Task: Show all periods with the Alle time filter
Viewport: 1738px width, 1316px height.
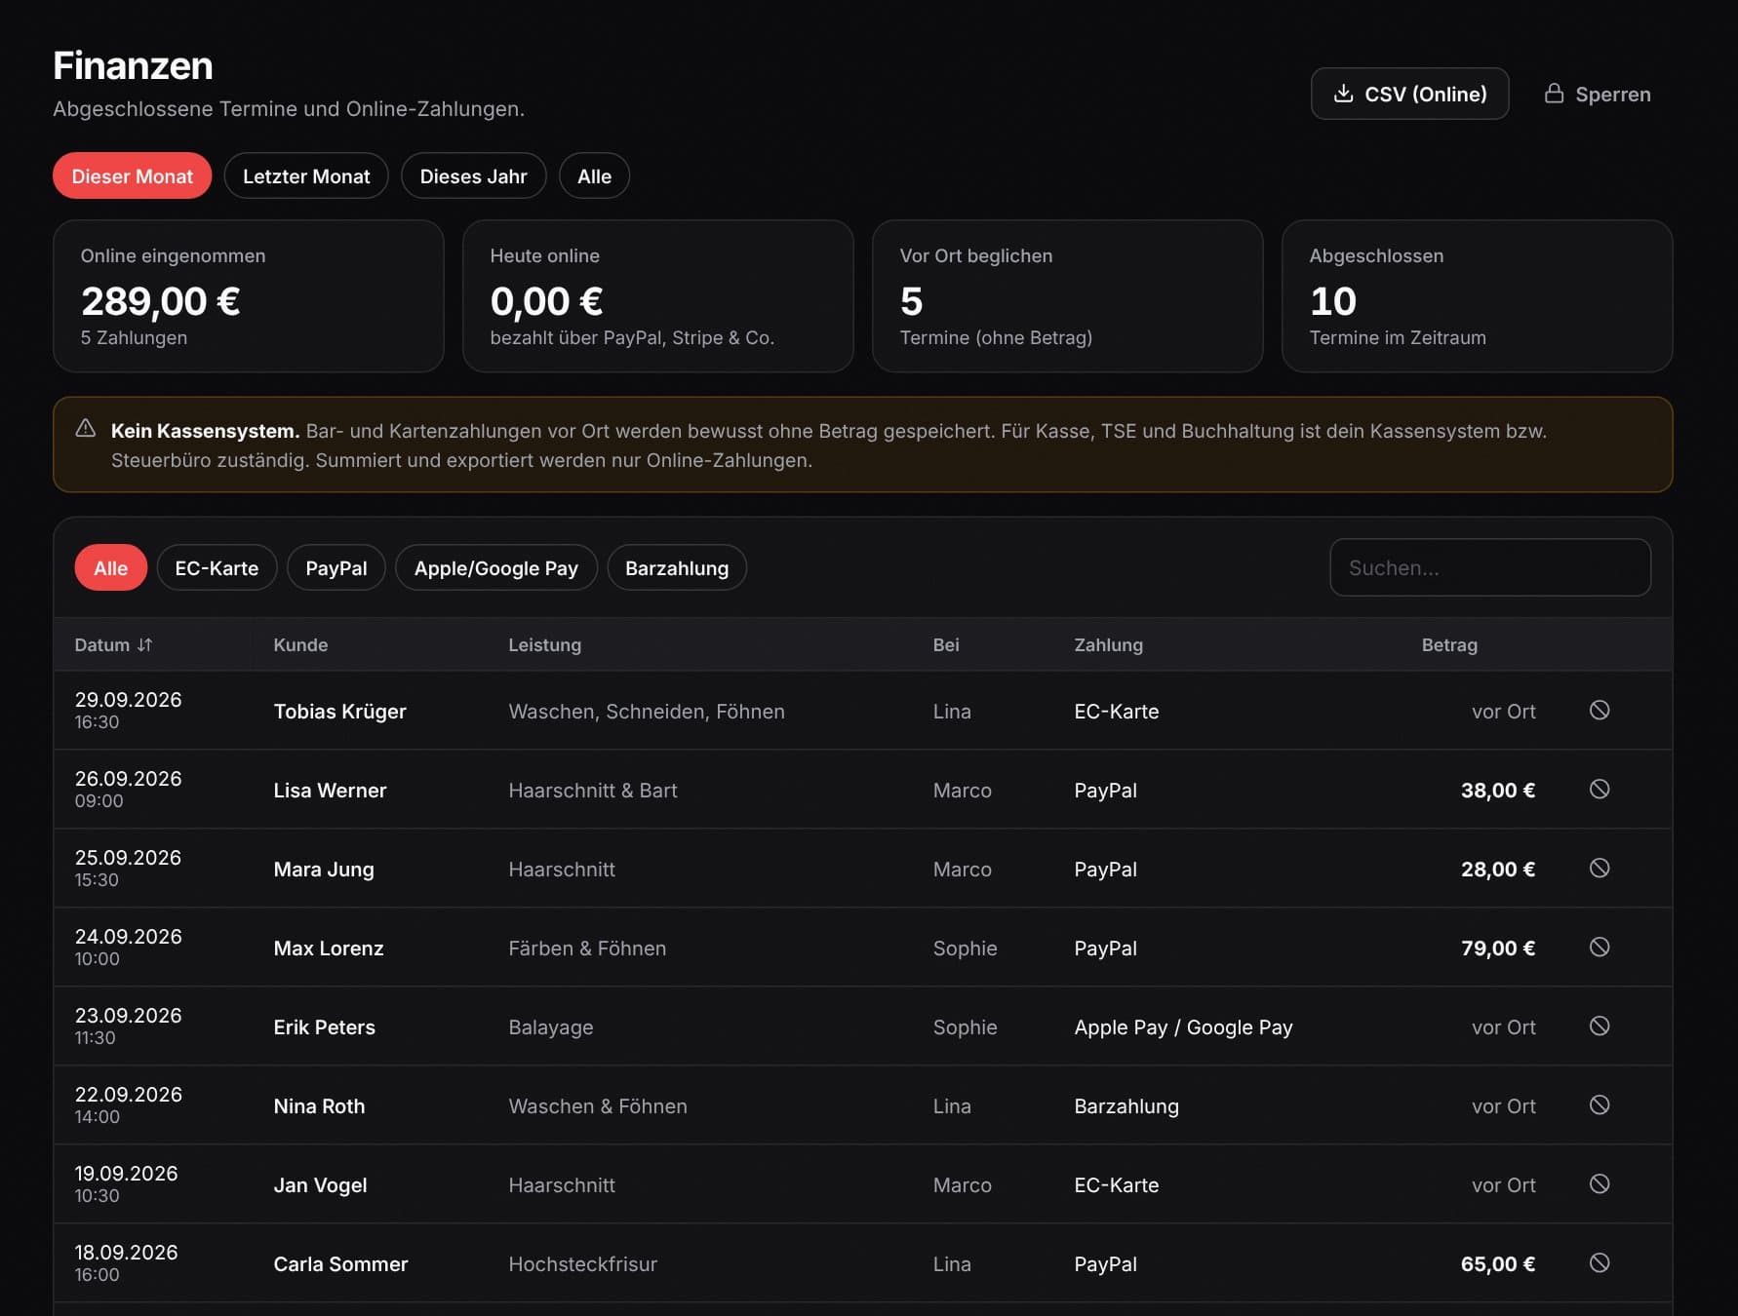Action: pyautogui.click(x=594, y=175)
